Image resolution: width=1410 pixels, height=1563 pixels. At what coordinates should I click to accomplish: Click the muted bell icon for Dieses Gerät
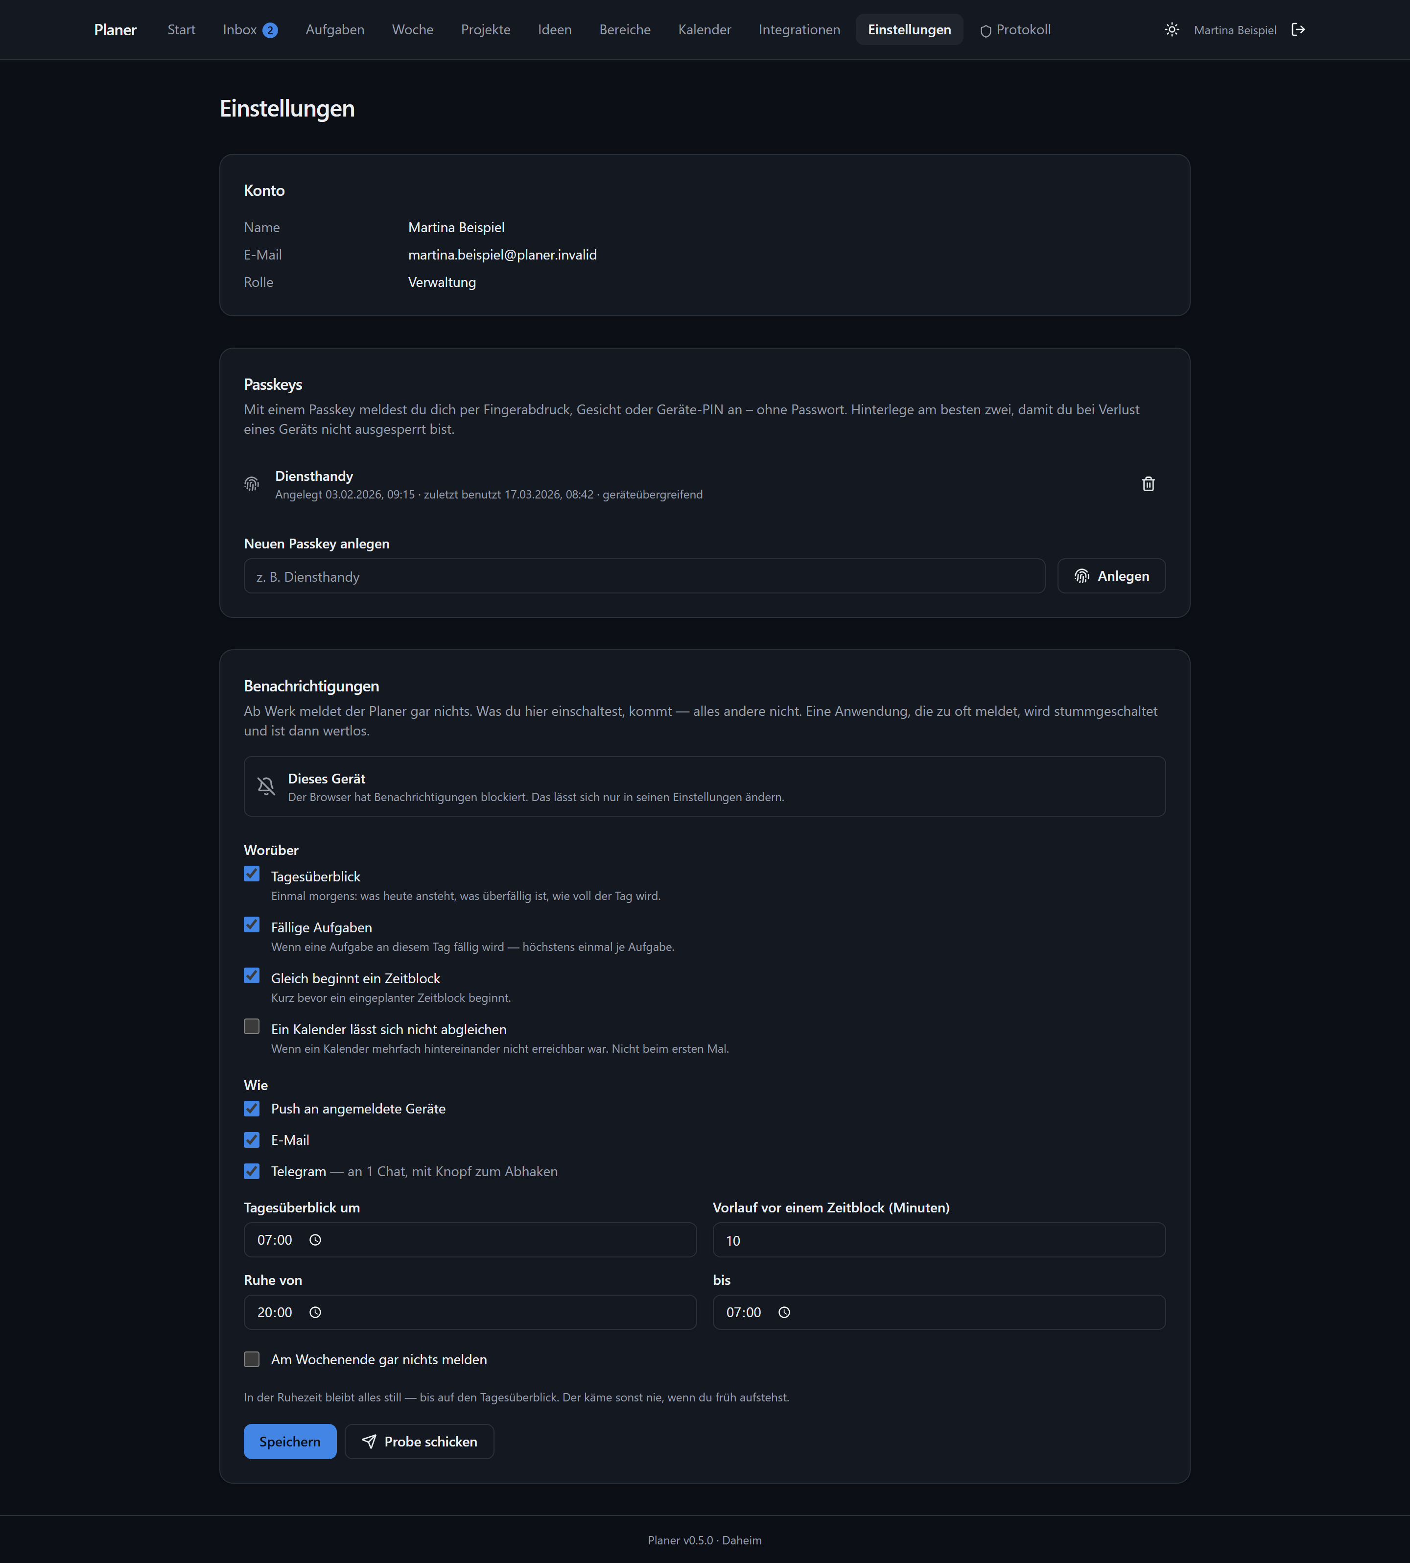266,786
